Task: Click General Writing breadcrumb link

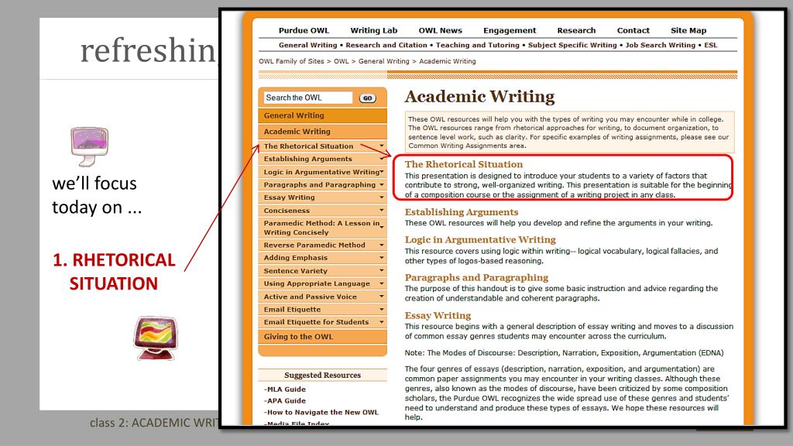Action: (384, 61)
